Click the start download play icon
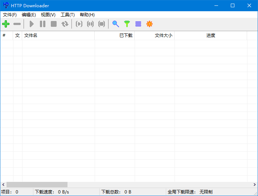Viewport: 258px width, 196px height. (x=32, y=24)
